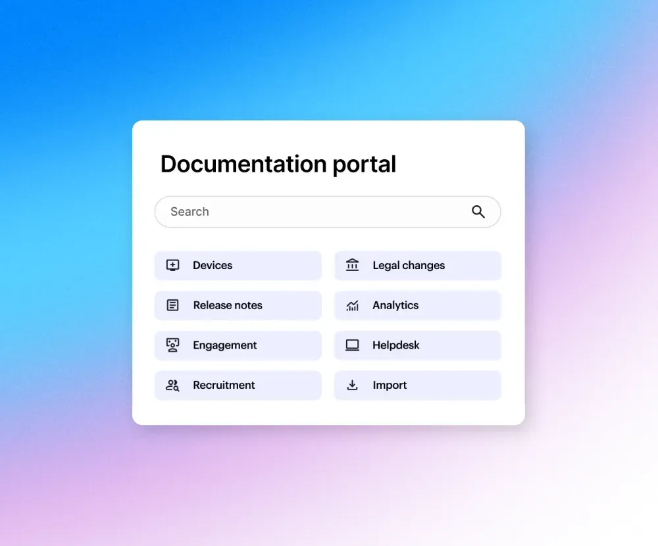Screen dimensions: 658x546
Task: Click the Documentation portal heading
Action: point(278,164)
